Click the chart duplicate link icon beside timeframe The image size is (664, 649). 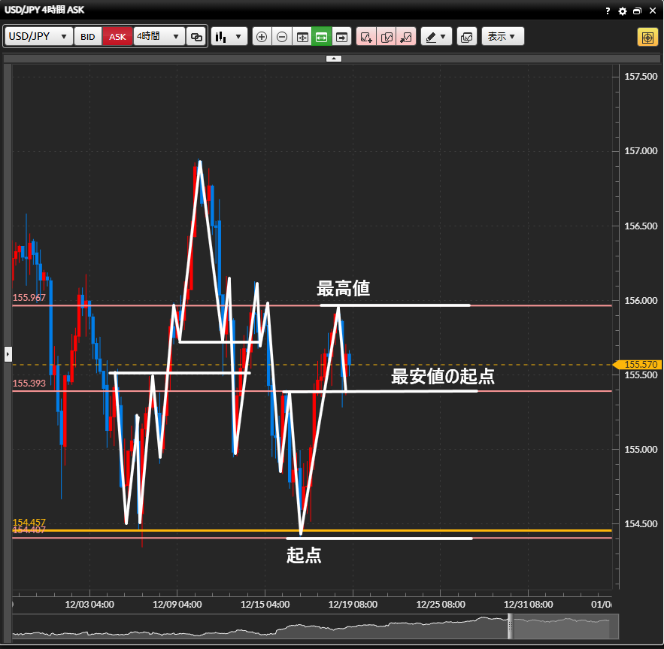pos(196,37)
